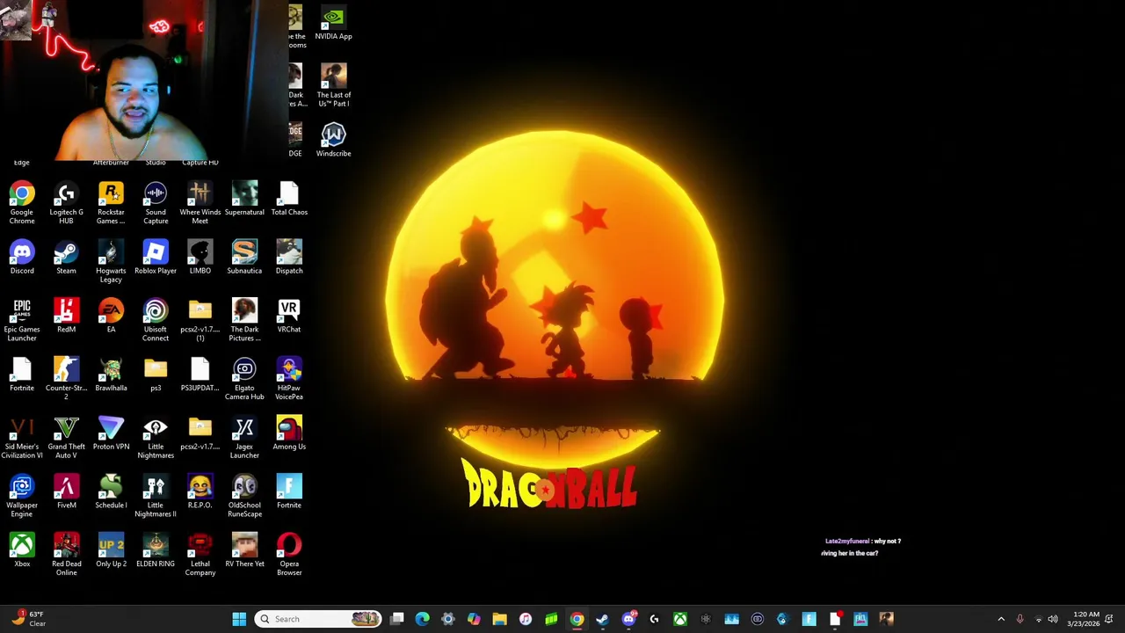Open the Sound Capture shortcut
Screen dimensions: 1125x633
point(156,203)
